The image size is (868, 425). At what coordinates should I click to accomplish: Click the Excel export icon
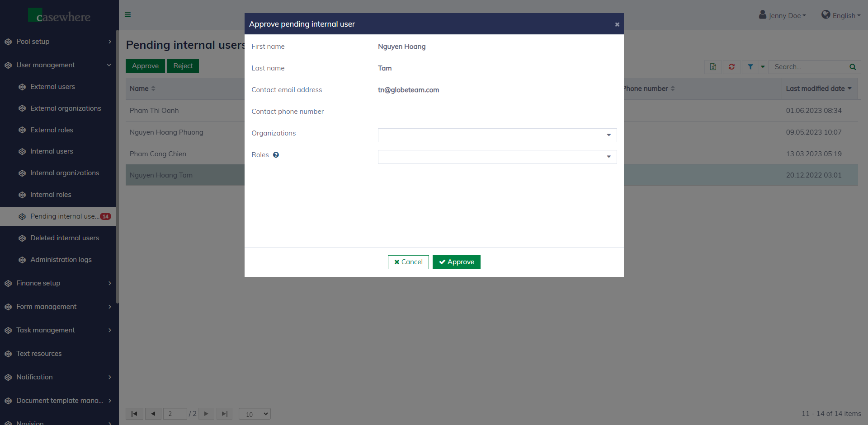(713, 67)
